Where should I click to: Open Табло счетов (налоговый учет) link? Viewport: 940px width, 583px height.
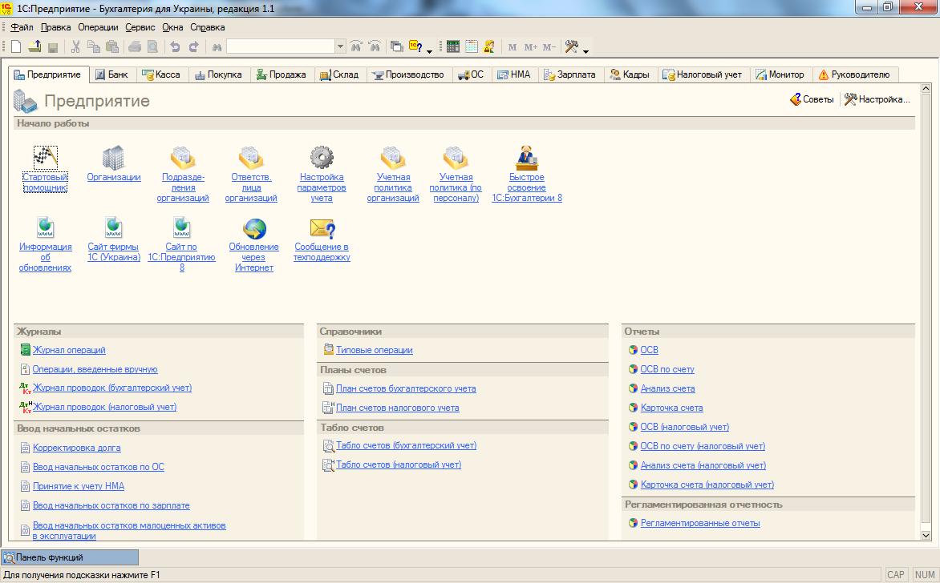pos(399,464)
